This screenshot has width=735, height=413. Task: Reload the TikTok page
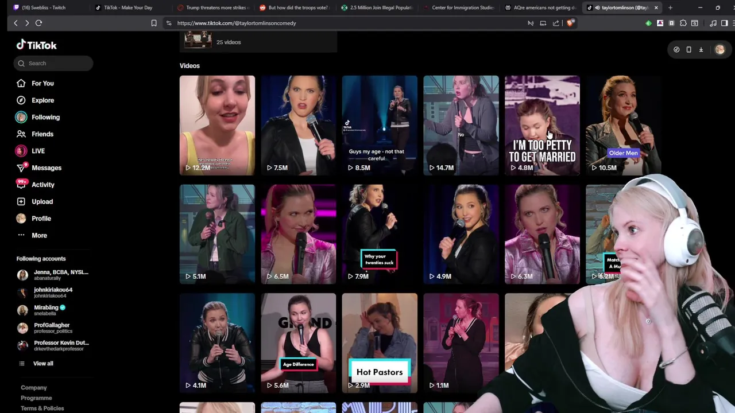[x=38, y=23]
